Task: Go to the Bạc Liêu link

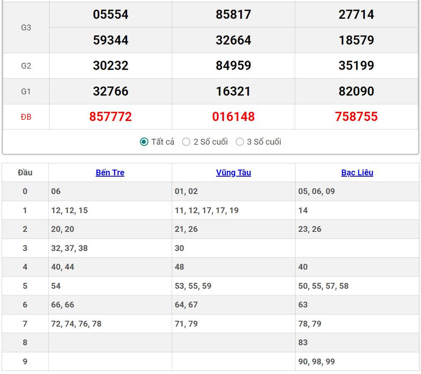Action: point(357,173)
